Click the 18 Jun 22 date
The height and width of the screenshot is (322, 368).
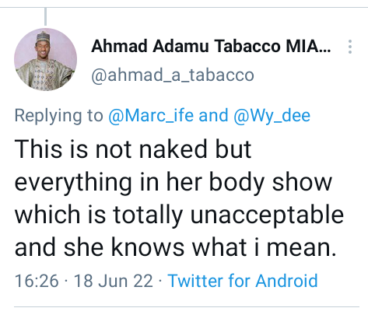tap(114, 281)
